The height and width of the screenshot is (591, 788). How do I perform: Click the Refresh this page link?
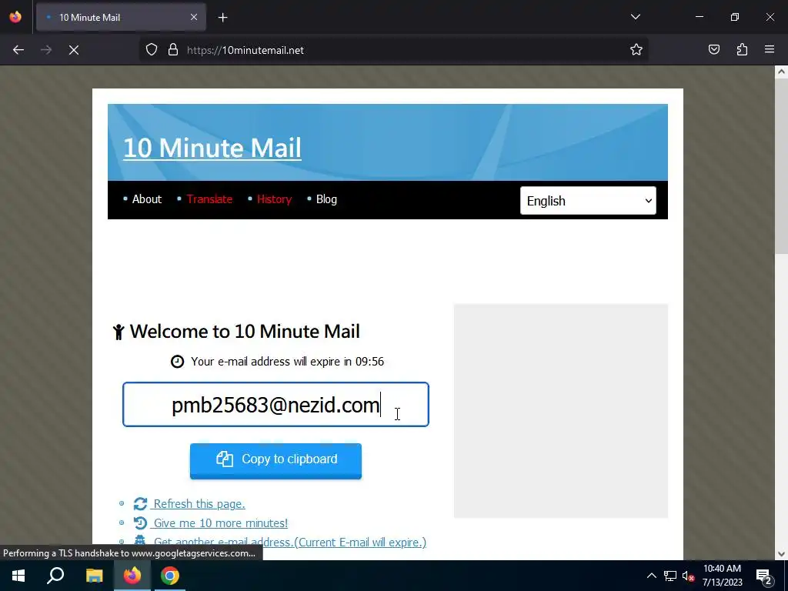tap(199, 503)
